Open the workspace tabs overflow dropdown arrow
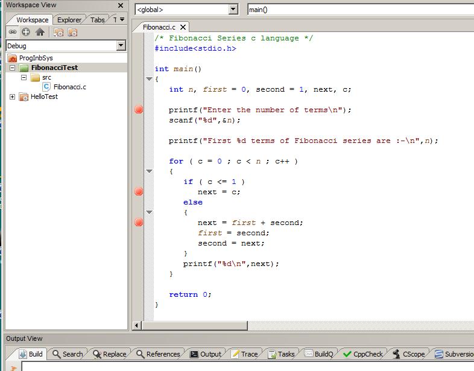Image resolution: width=474 pixels, height=371 pixels. pos(122,20)
